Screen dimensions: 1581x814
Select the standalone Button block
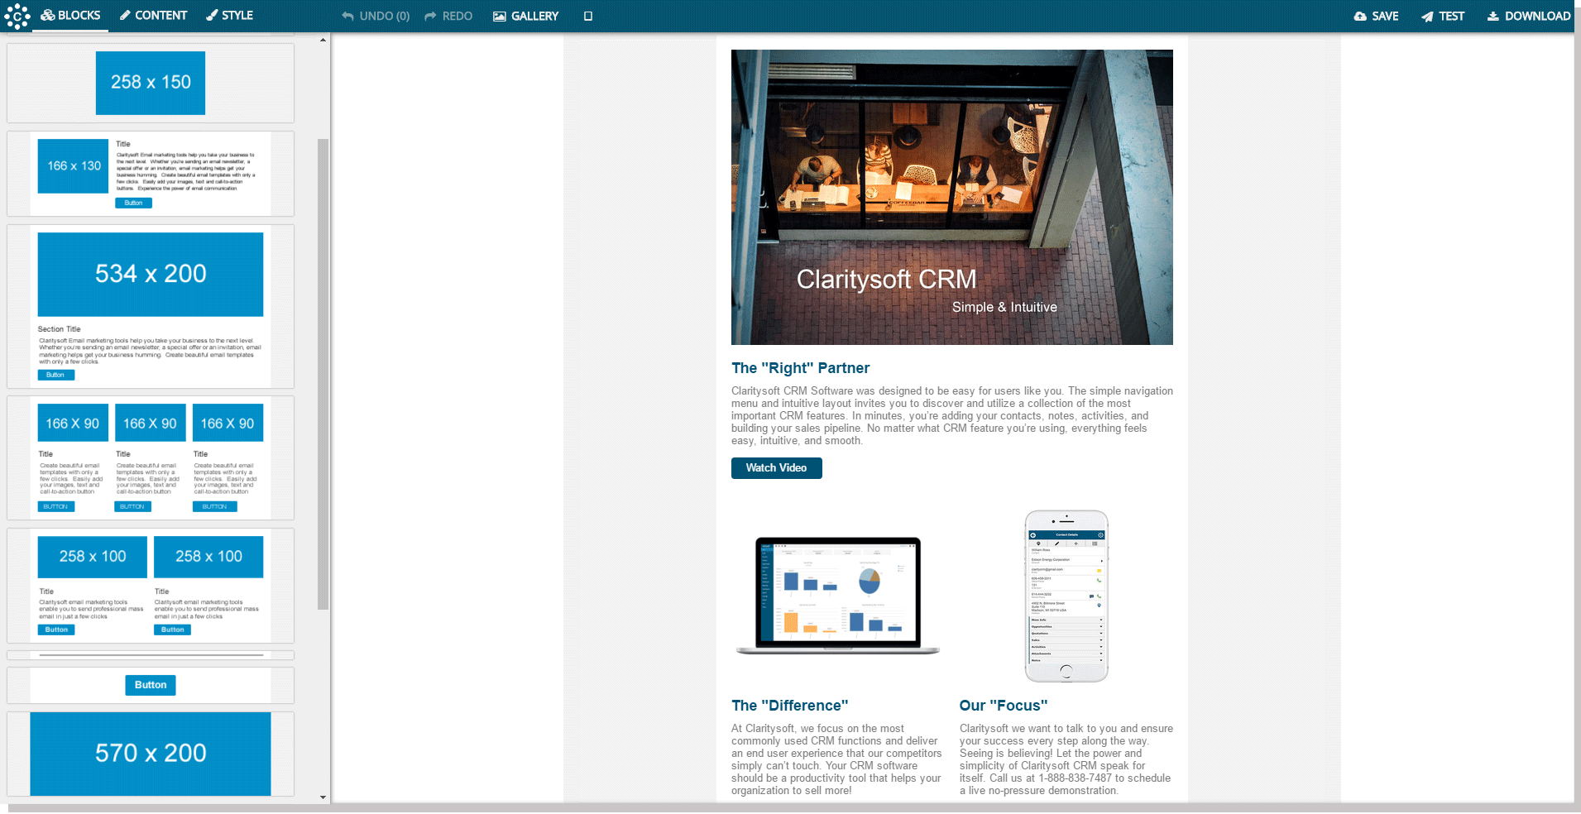[x=151, y=685]
